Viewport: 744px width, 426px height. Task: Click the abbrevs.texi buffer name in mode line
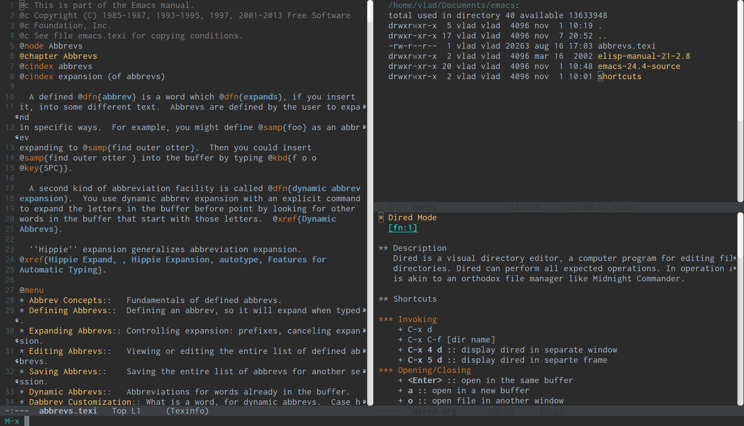coord(68,411)
